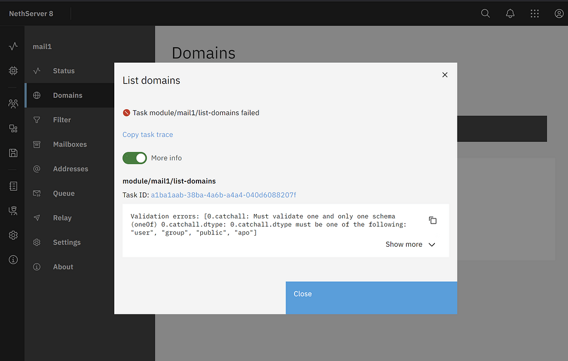Click the blue Close button
This screenshot has width=568, height=361.
tap(371, 298)
